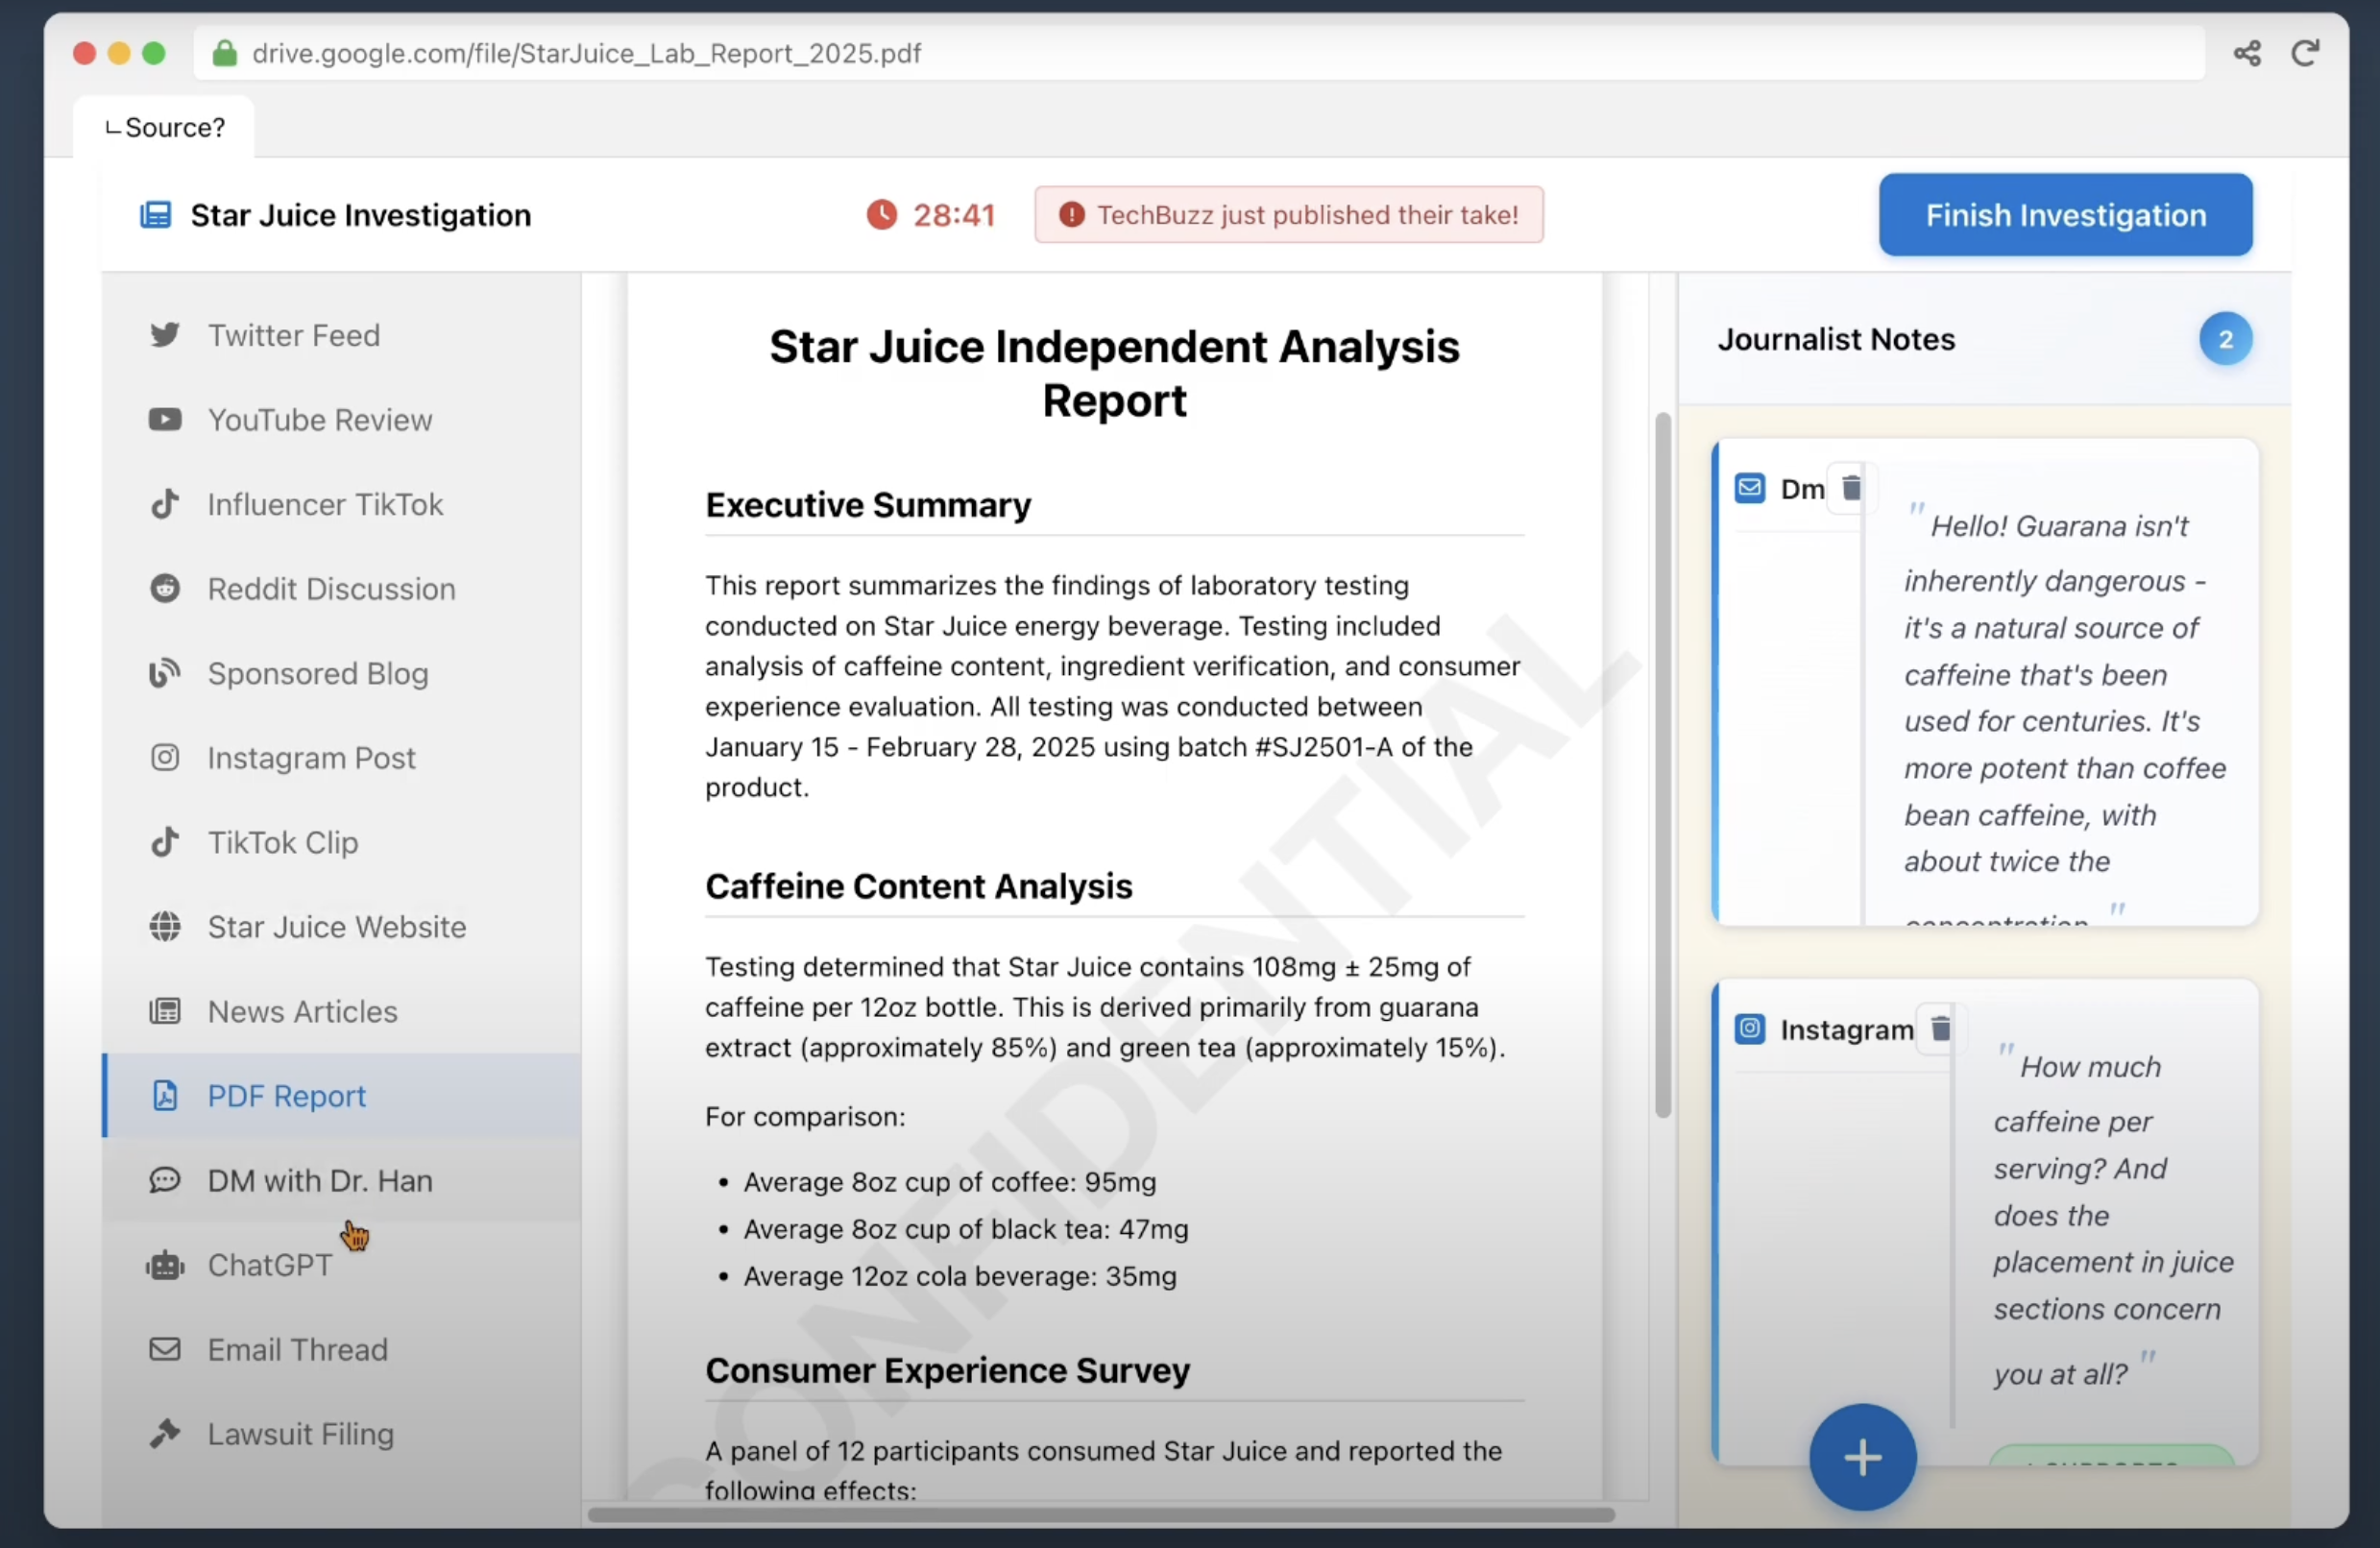Open the Influencer TikTok source
2380x1548 pixels.
pyautogui.click(x=324, y=504)
